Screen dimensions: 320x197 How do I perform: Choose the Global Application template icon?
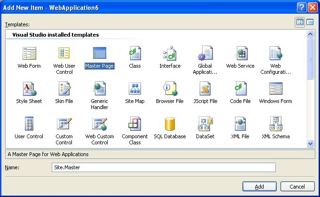[x=205, y=53]
